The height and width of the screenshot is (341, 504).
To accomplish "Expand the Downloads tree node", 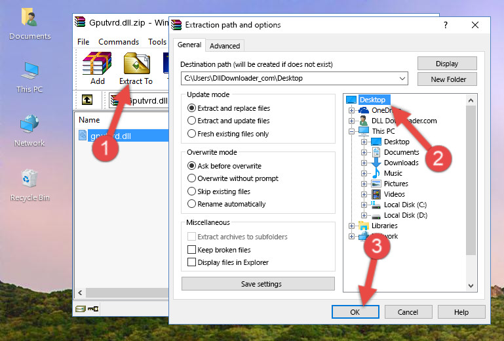I will click(x=364, y=163).
